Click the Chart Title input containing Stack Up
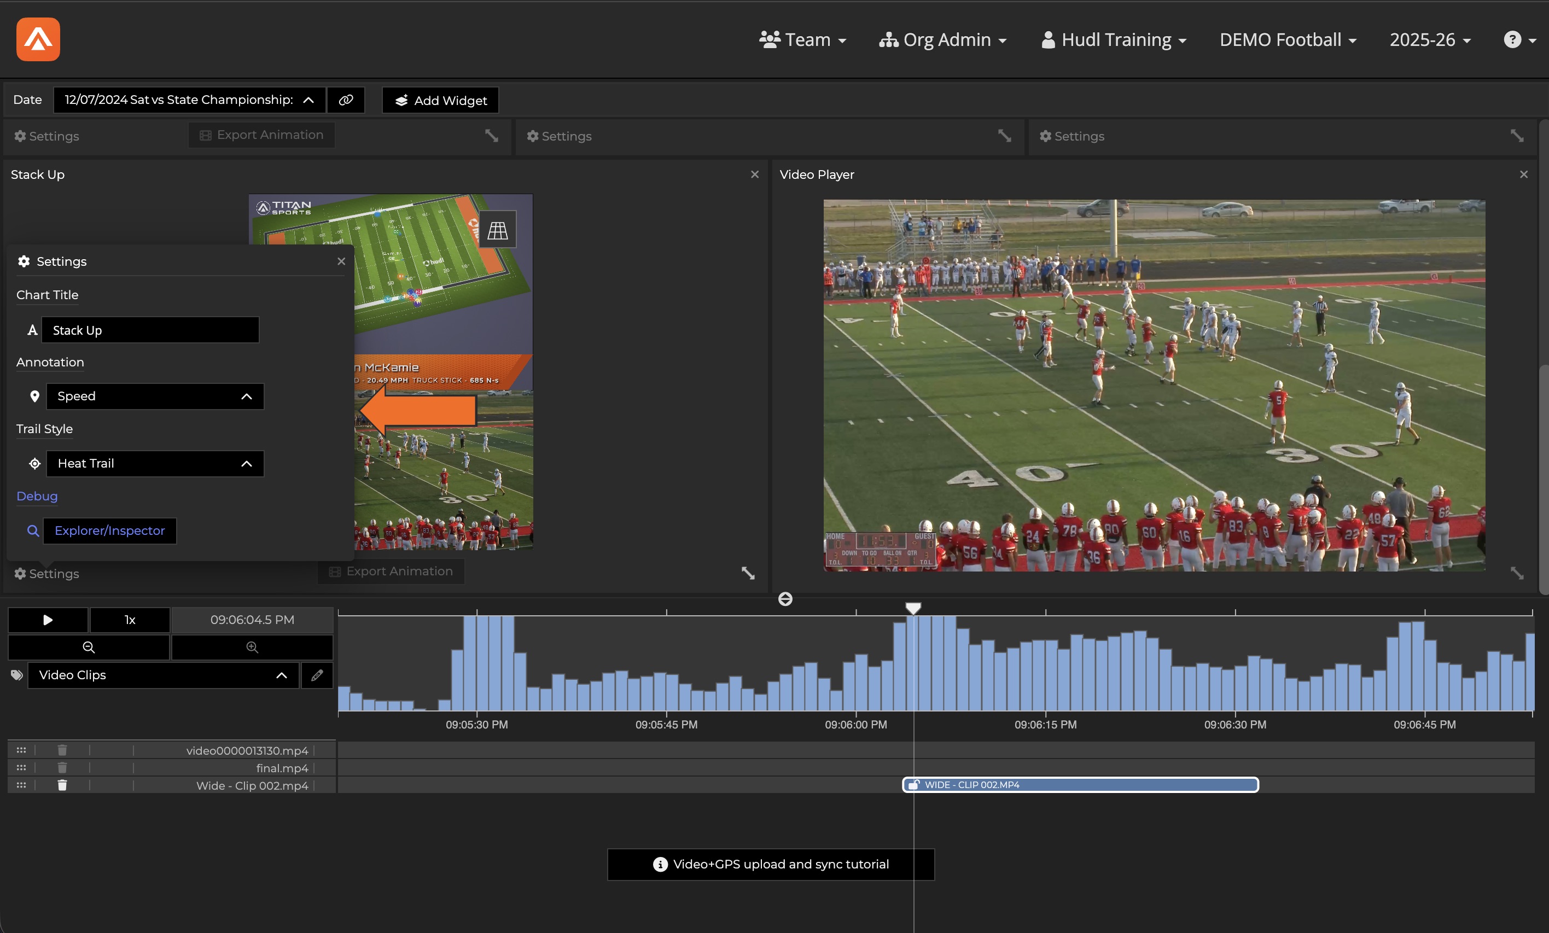 point(150,330)
